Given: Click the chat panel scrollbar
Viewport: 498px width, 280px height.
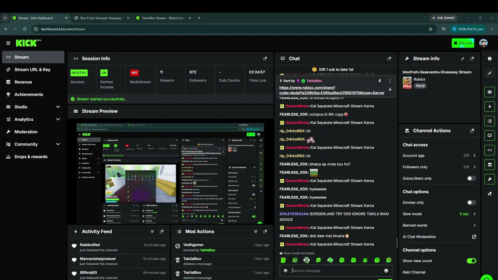Looking at the screenshot, I should click(x=396, y=243).
